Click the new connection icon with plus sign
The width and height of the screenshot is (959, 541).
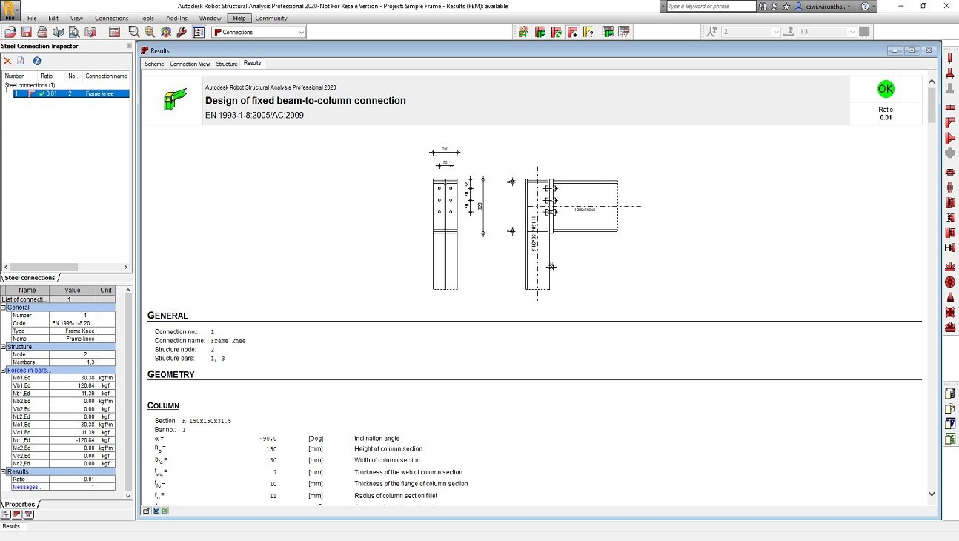click(572, 32)
